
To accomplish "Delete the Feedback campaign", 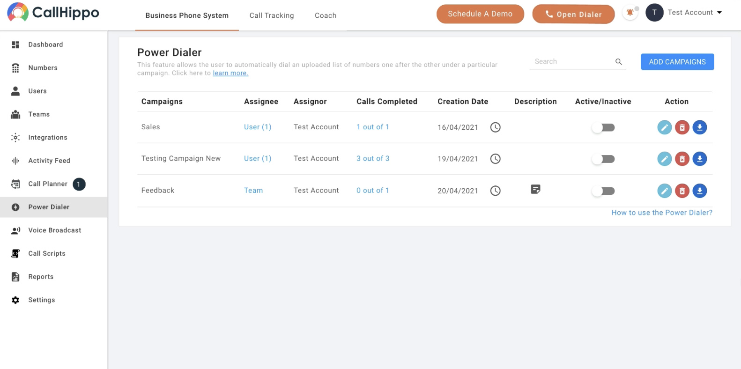I will pos(682,191).
